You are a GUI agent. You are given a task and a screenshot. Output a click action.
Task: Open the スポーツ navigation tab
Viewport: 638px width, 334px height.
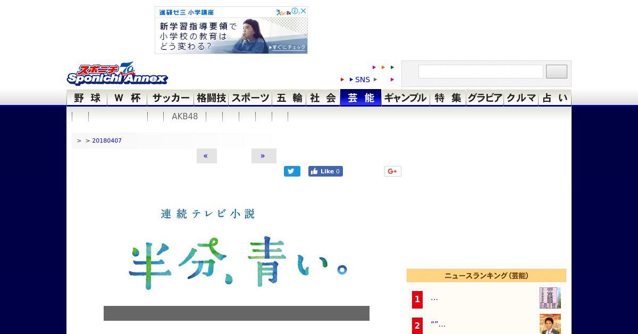pos(250,98)
